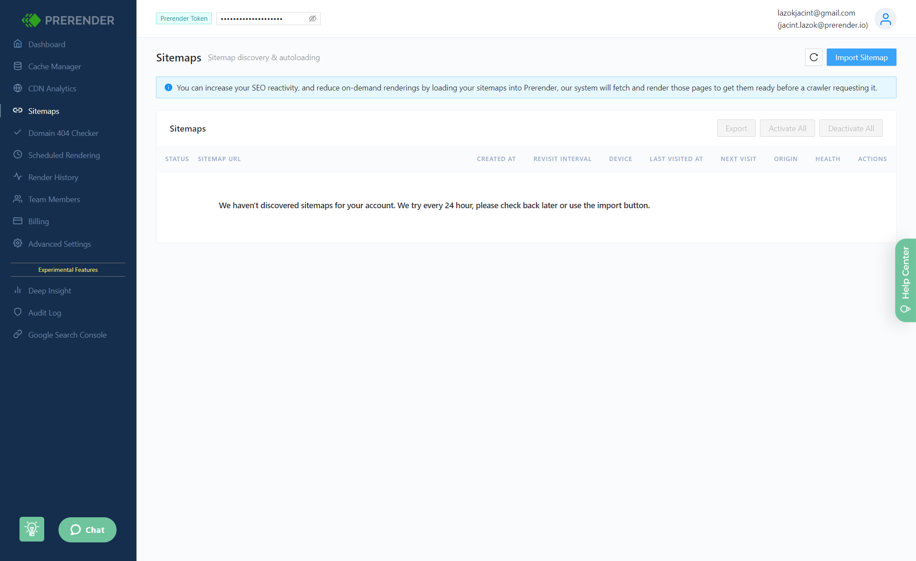This screenshot has width=916, height=561.
Task: Click the Render History activity icon
Action: (x=18, y=177)
